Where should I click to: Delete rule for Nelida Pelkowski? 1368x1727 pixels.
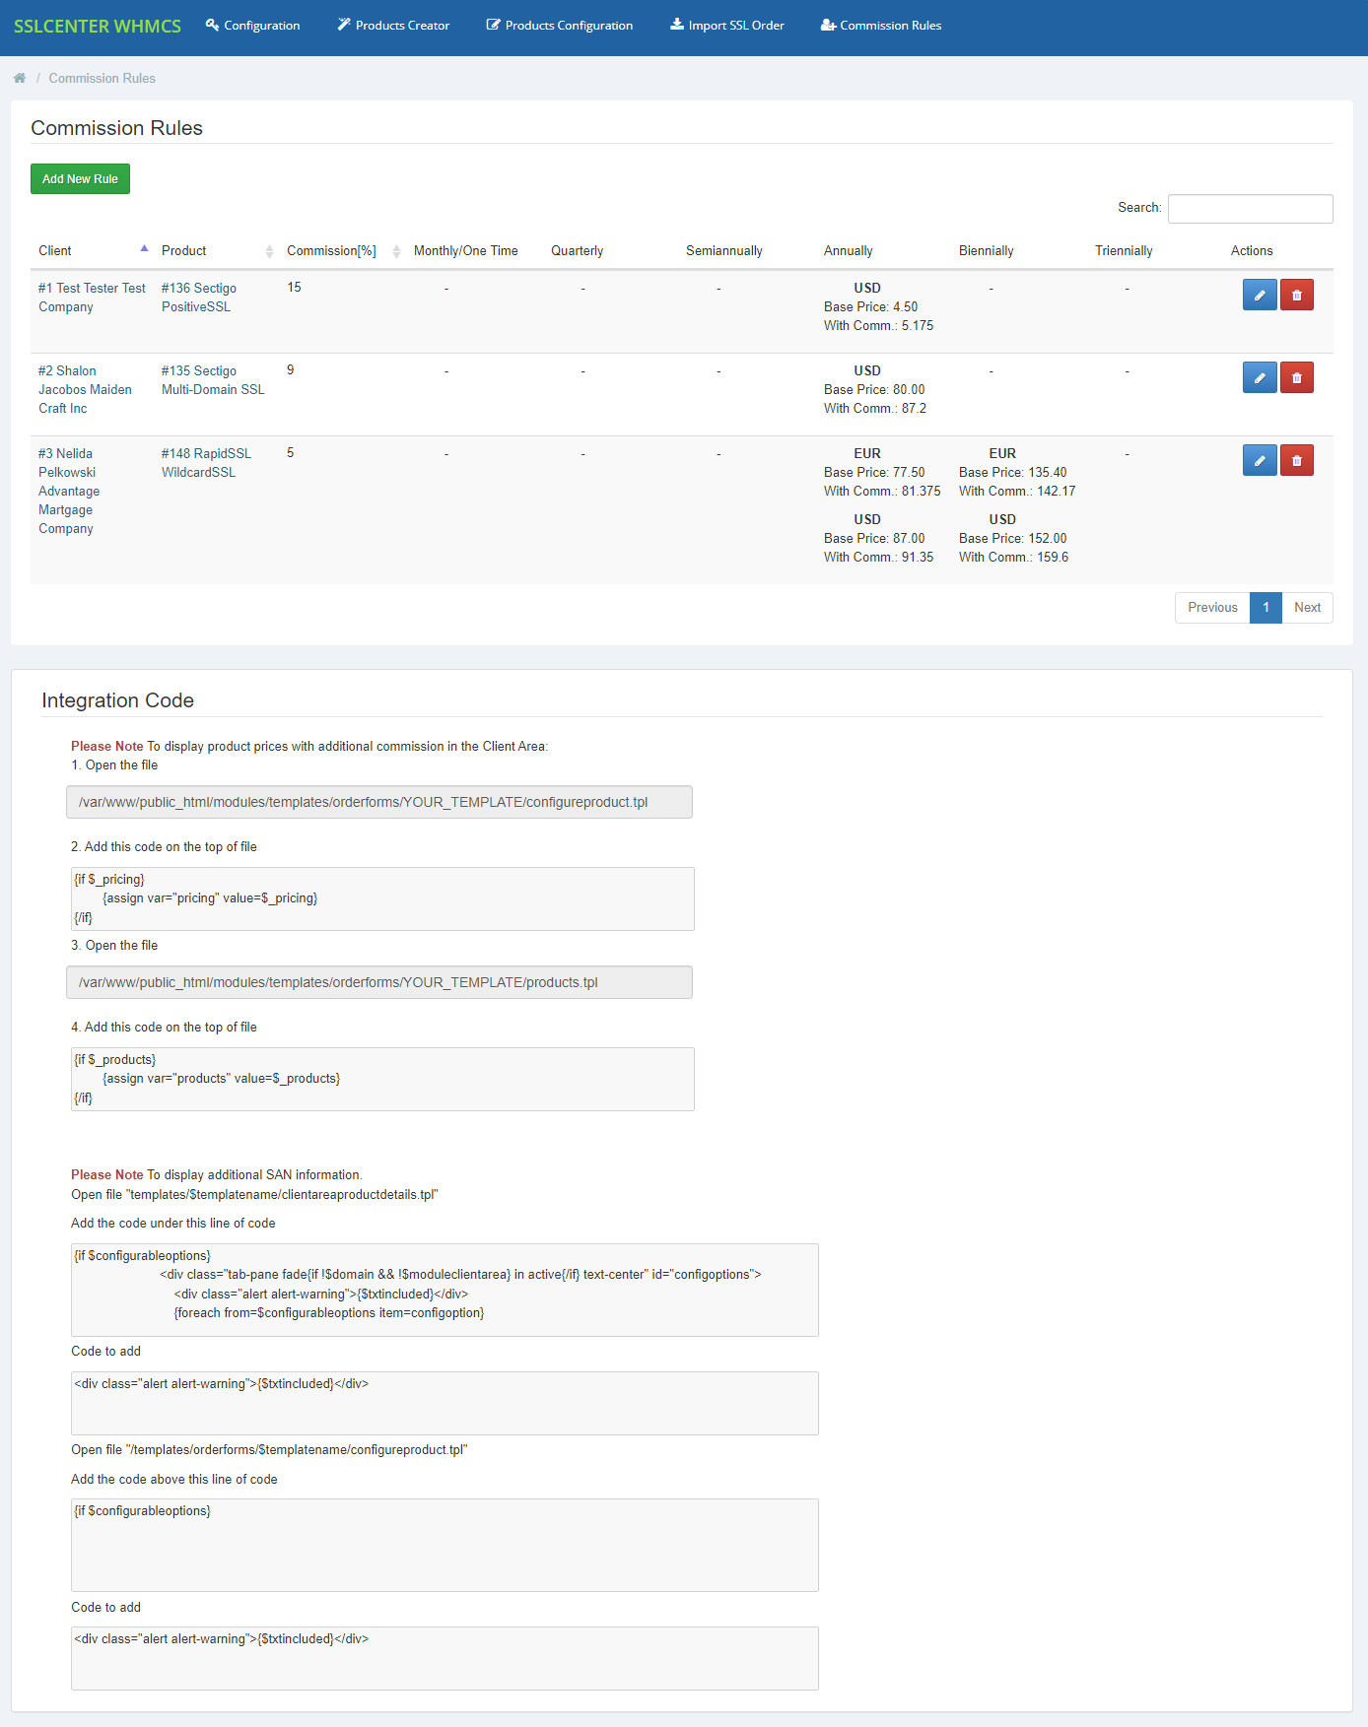click(1297, 460)
